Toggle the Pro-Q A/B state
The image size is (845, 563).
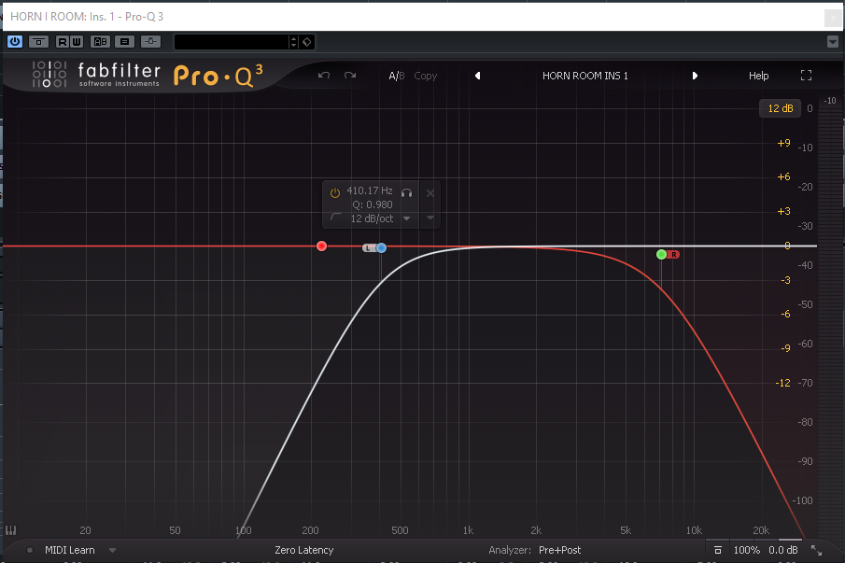point(397,76)
